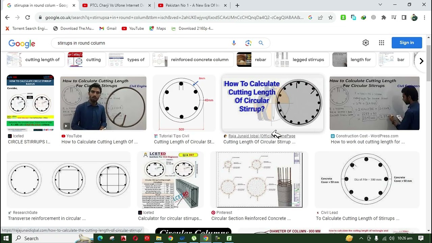Open a new browser tab
The height and width of the screenshot is (243, 432).
coord(237,5)
